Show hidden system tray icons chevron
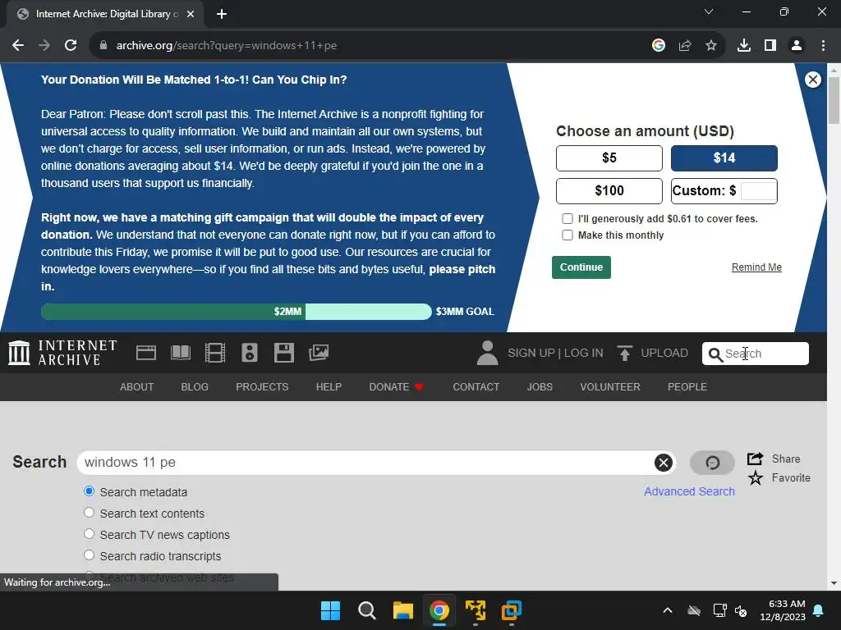841x630 pixels. tap(667, 610)
